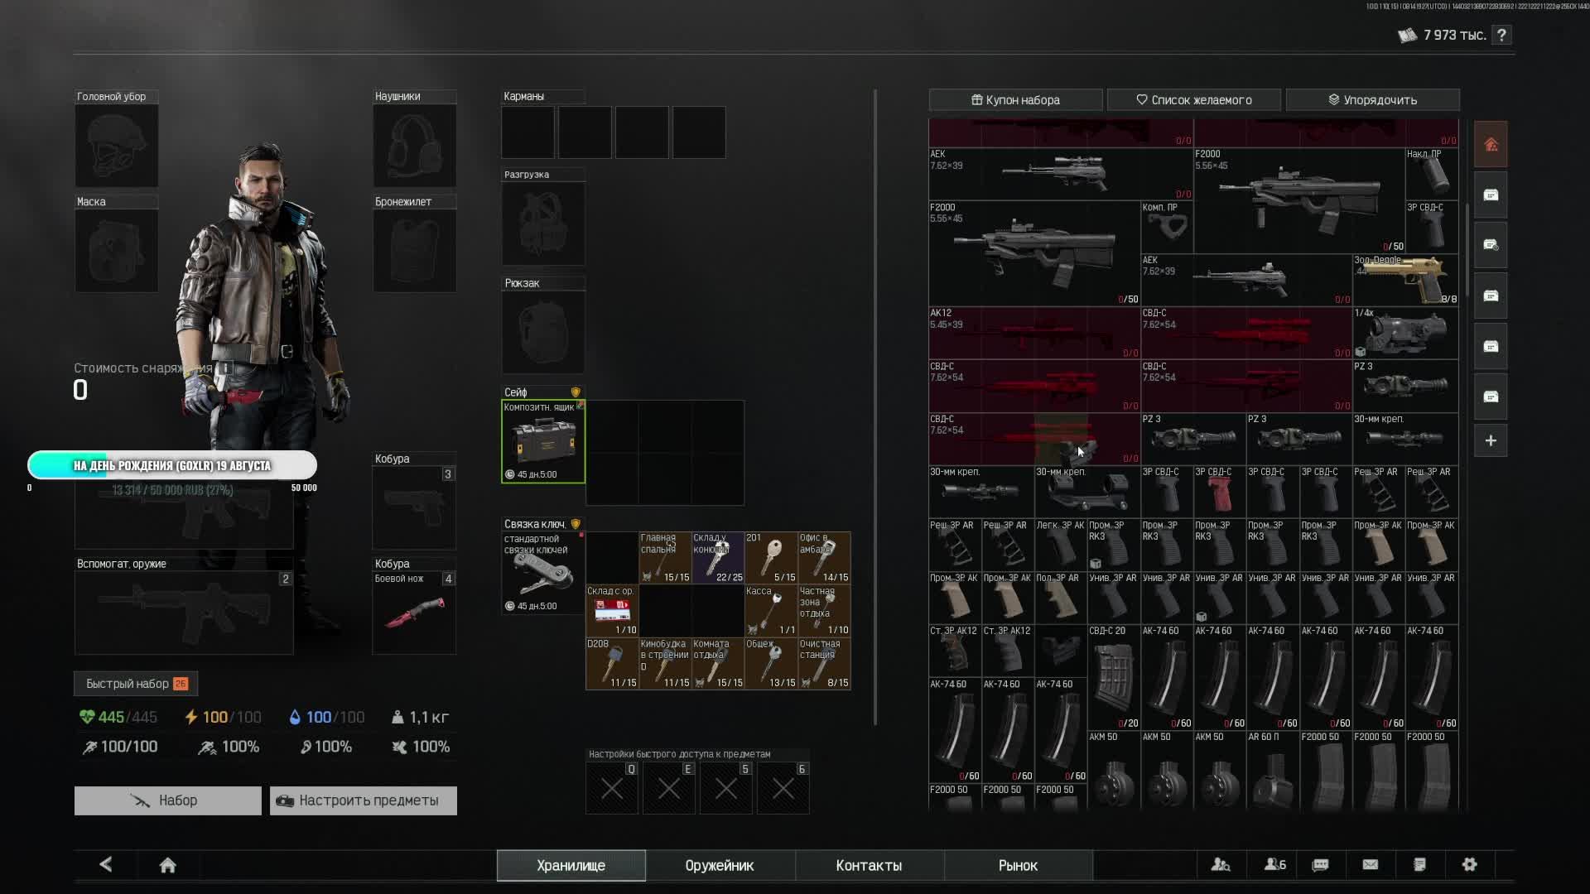This screenshot has width=1590, height=894.
Task: Open the settings gear icon
Action: click(1469, 864)
